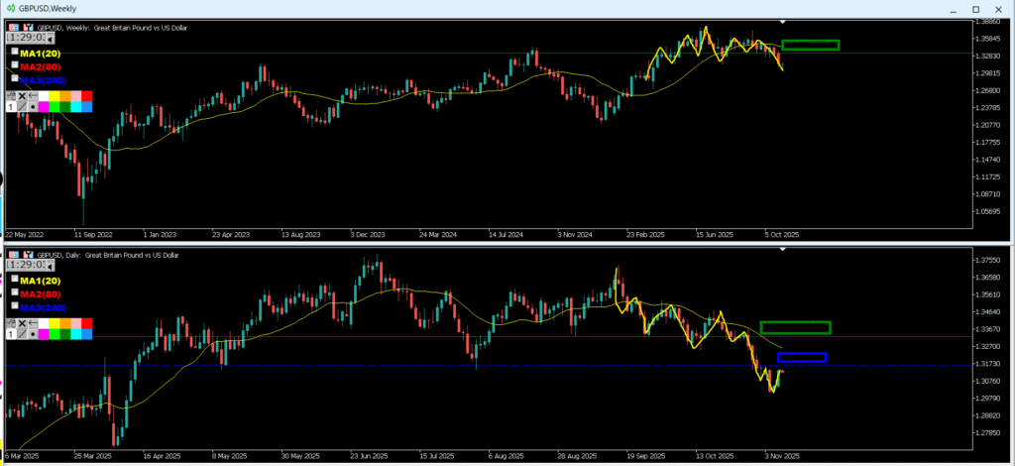Viewport: 1015px width, 466px height.
Task: Toggle MA2(80) checkbox on weekly chart
Action: (14, 64)
